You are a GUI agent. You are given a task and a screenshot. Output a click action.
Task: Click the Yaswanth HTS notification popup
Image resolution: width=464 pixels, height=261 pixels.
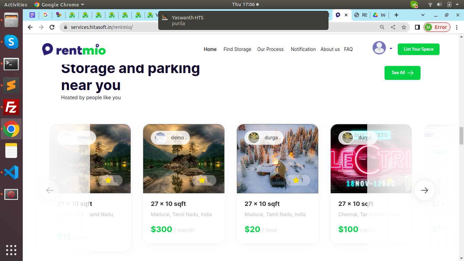pos(243,20)
